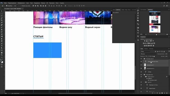Select the Gradient tool
The image size is (170, 96).
(x=2, y=36)
